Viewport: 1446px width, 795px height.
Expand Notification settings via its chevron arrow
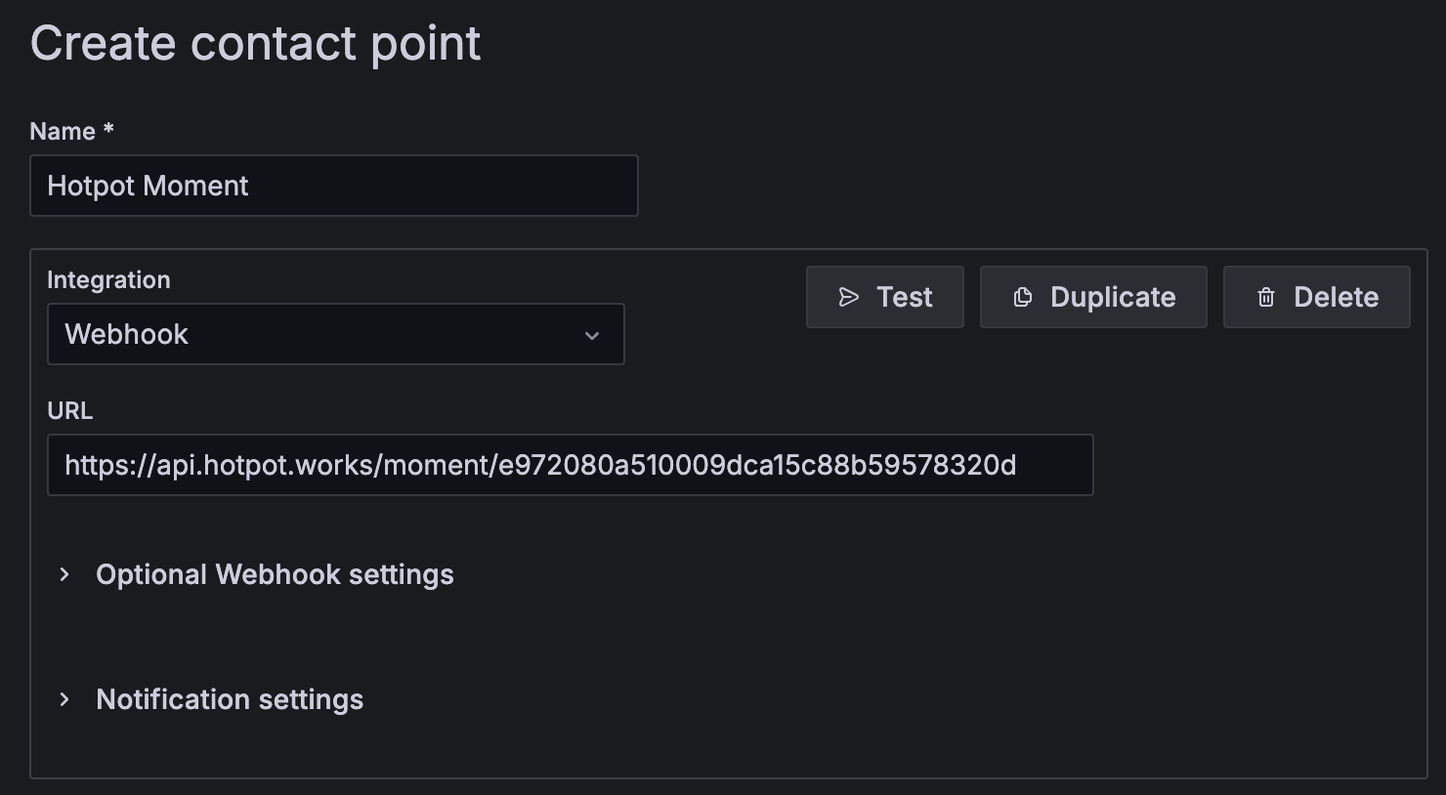tap(64, 699)
